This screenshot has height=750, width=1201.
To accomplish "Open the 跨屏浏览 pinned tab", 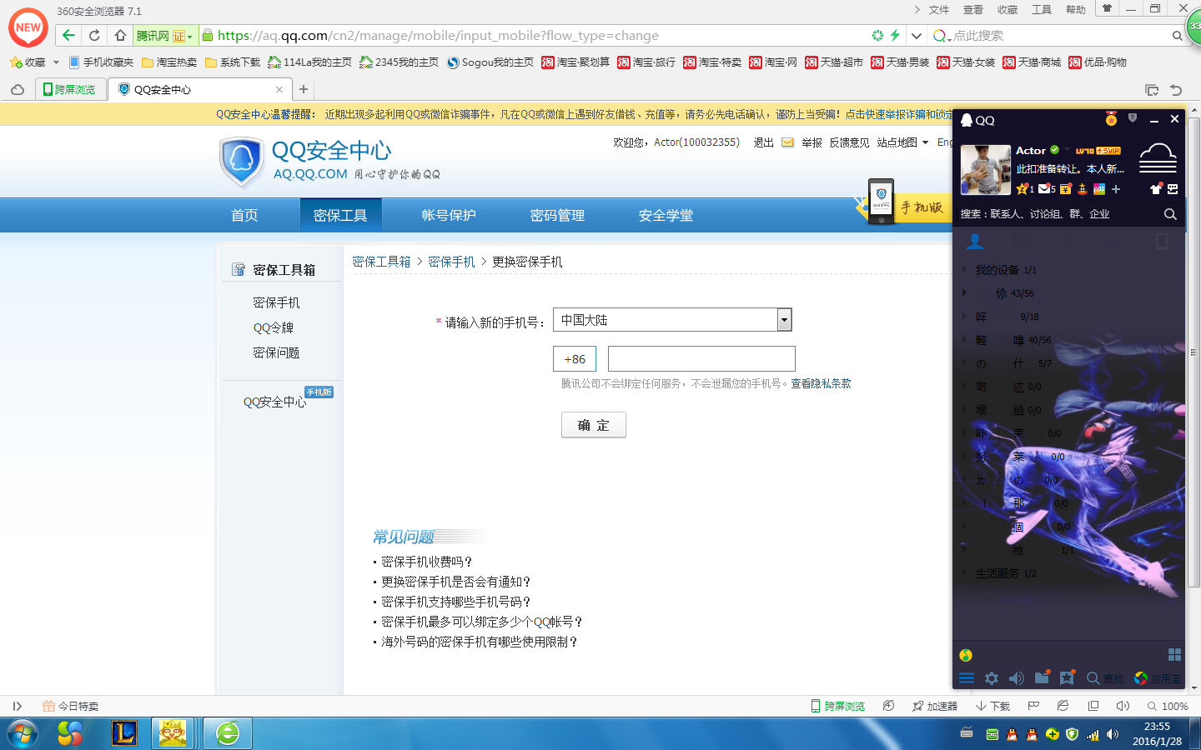I will pos(70,89).
